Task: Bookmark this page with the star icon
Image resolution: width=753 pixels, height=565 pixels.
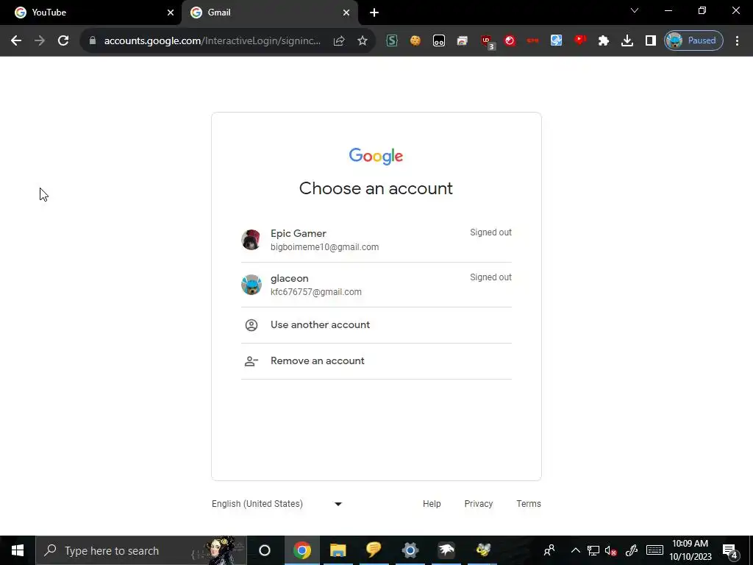Action: [363, 41]
